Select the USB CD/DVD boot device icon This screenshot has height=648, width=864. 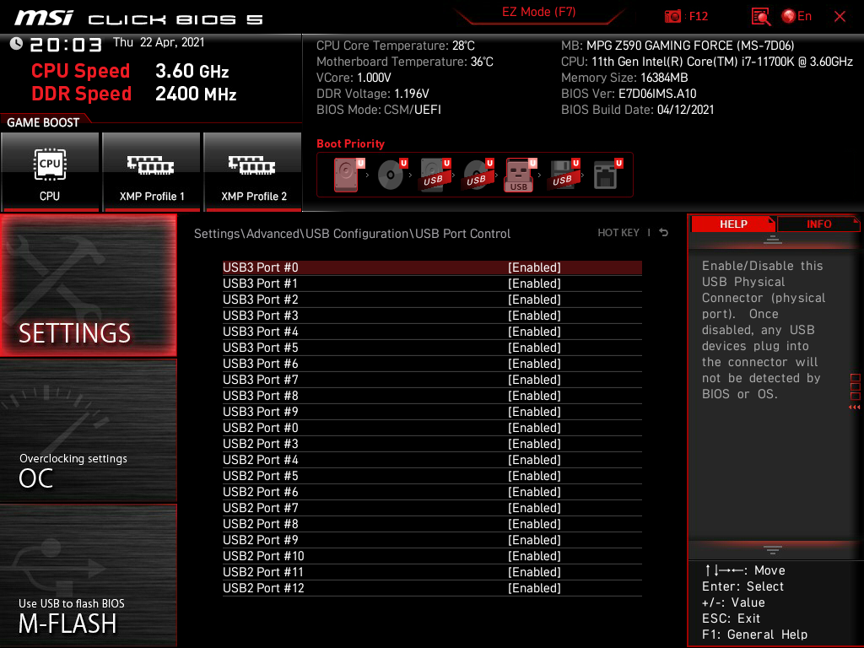[478, 175]
